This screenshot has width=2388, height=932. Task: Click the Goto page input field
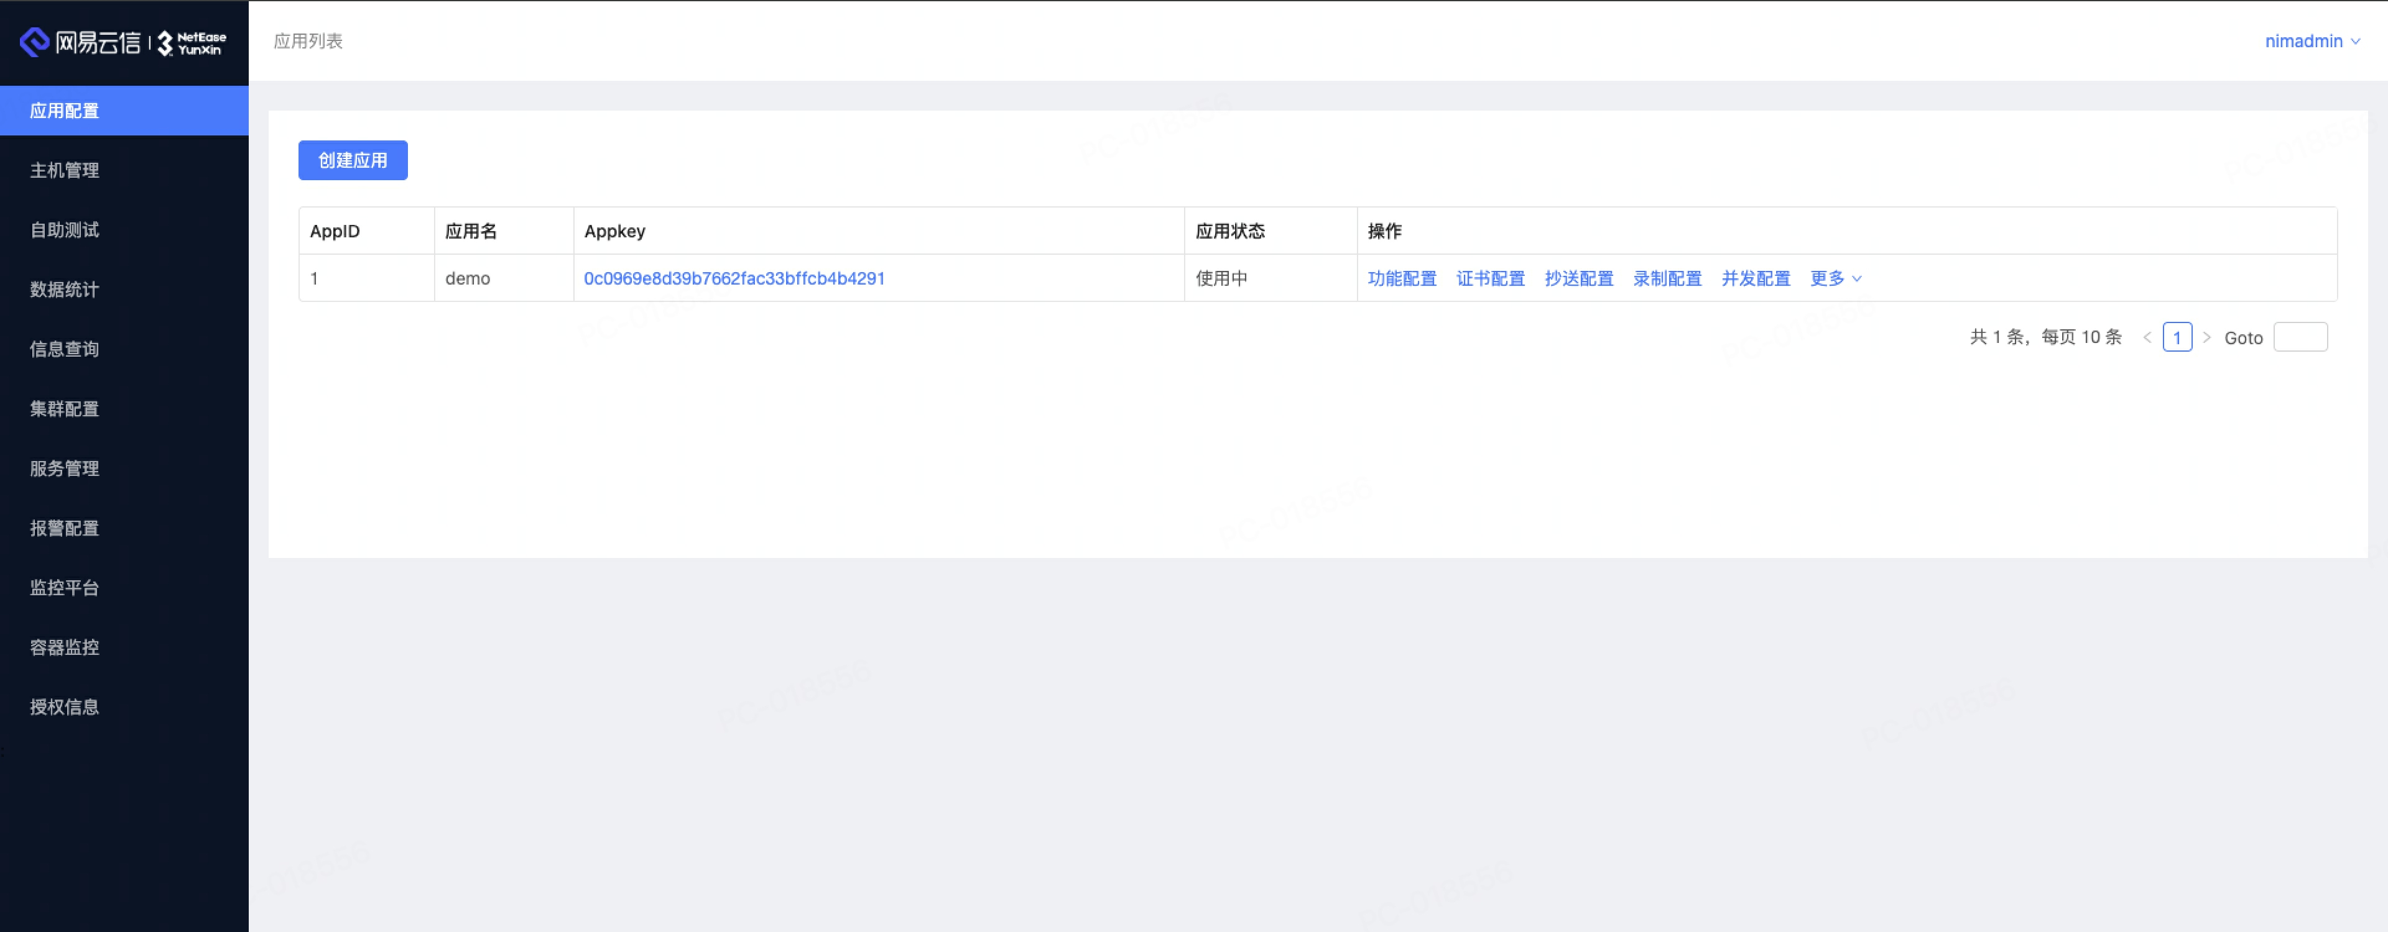2301,336
